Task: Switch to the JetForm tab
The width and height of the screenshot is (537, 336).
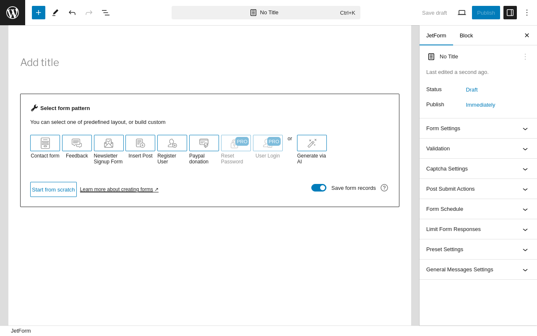Action: (436, 35)
